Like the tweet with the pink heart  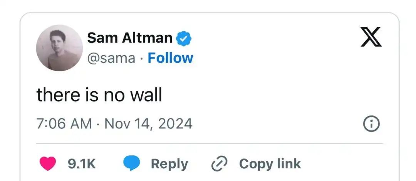click(x=48, y=164)
